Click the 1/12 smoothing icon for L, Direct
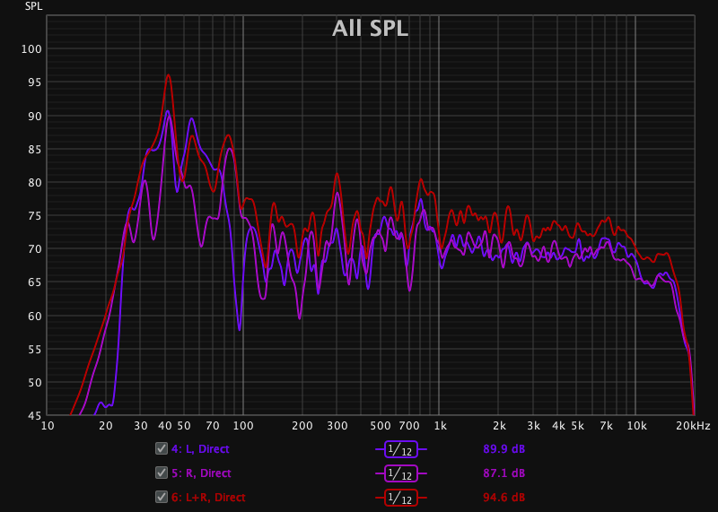718x512 pixels. (x=401, y=448)
